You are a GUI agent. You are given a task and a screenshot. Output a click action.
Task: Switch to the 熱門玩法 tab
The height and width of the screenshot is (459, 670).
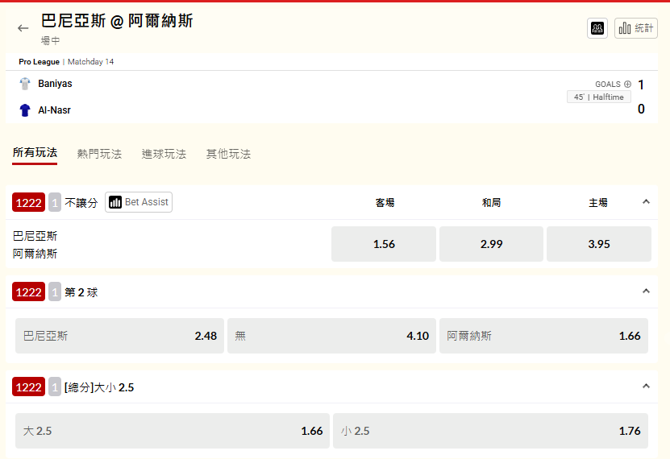coord(99,154)
